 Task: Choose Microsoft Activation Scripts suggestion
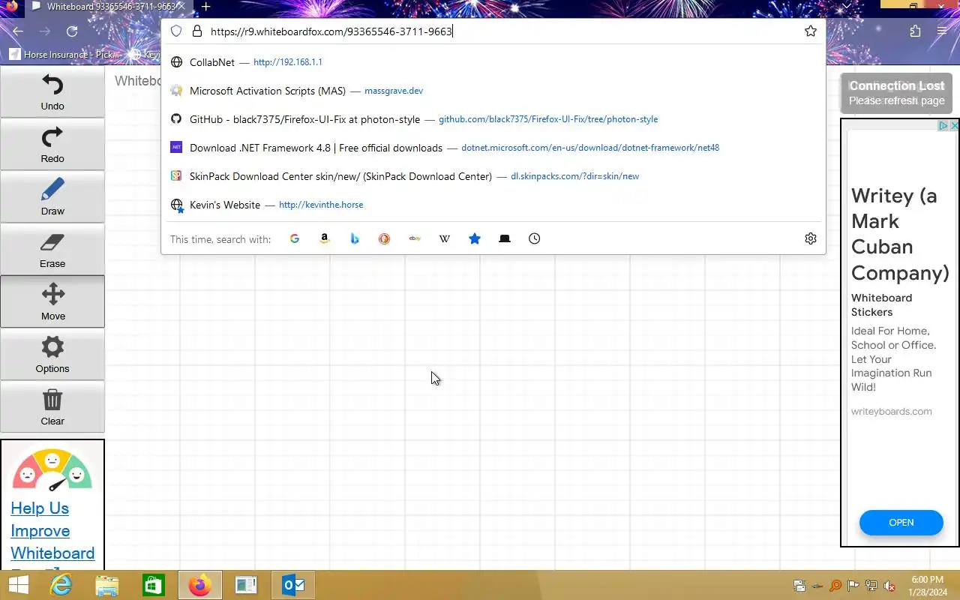pos(493,91)
